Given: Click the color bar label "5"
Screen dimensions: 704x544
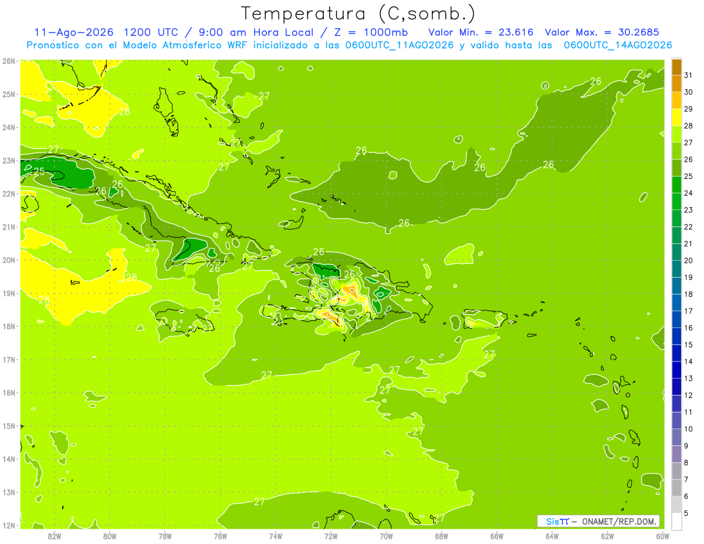Looking at the screenshot, I should point(686,513).
